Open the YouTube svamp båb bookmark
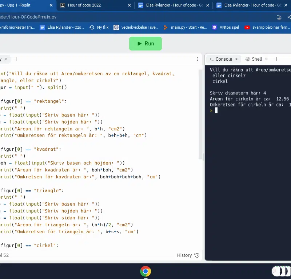 (x=267, y=27)
